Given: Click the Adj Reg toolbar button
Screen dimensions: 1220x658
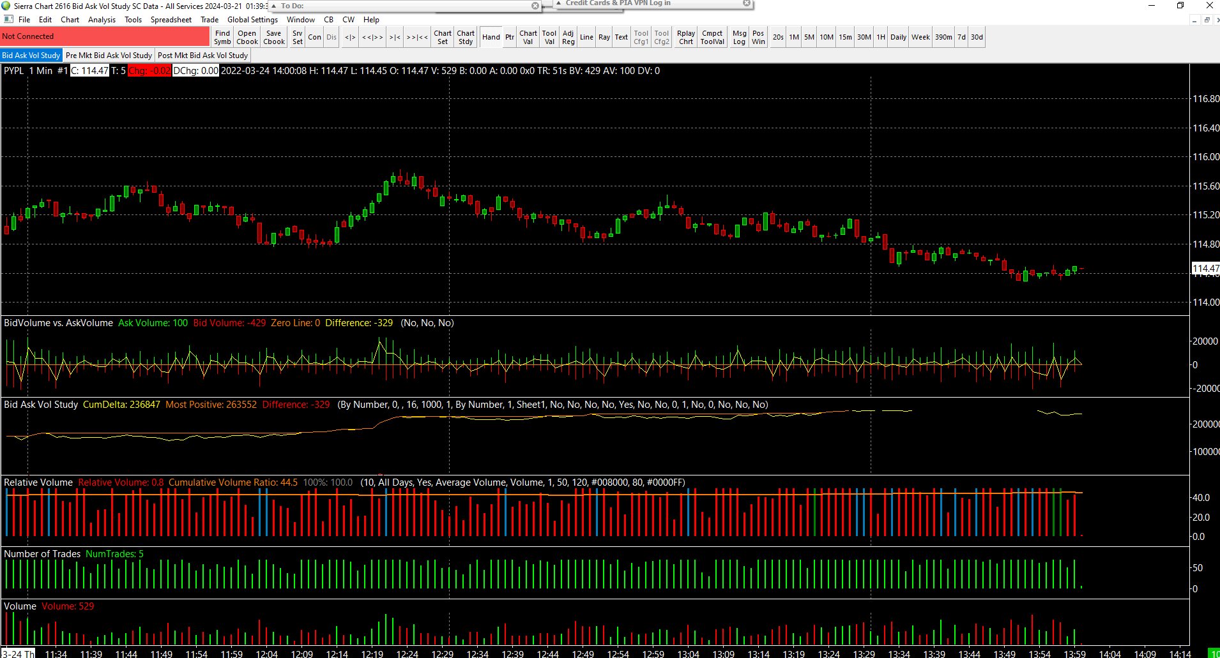Looking at the screenshot, I should pyautogui.click(x=568, y=37).
